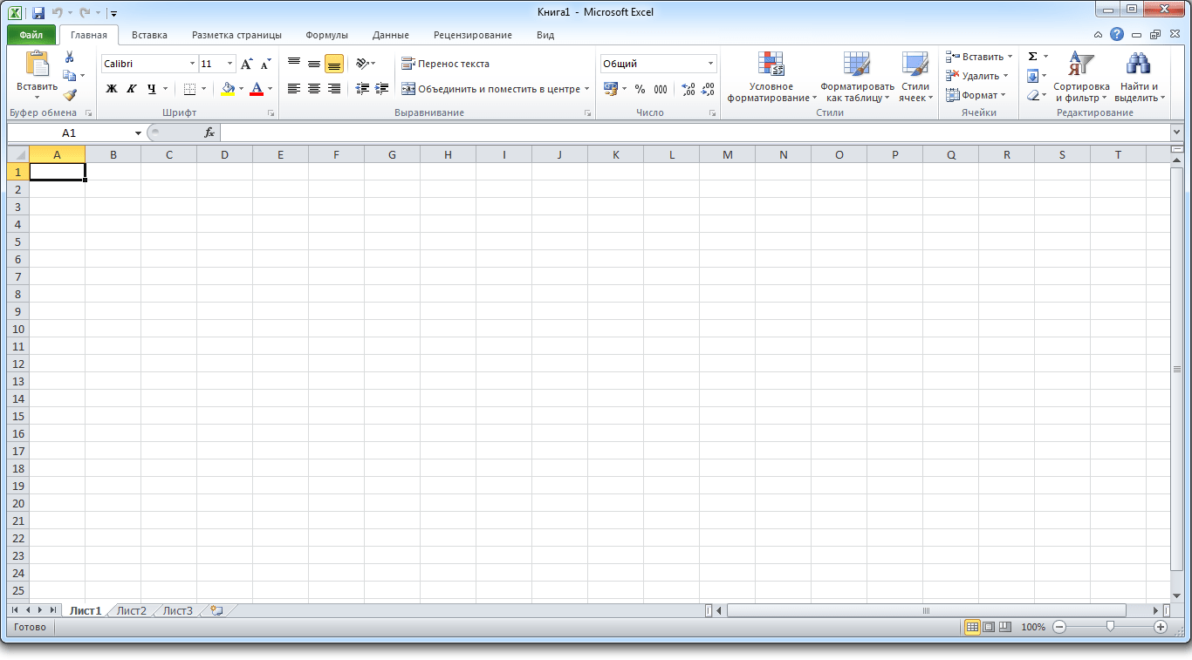1192x660 pixels.
Task: Click the Удалить cells button
Action: tap(973, 76)
